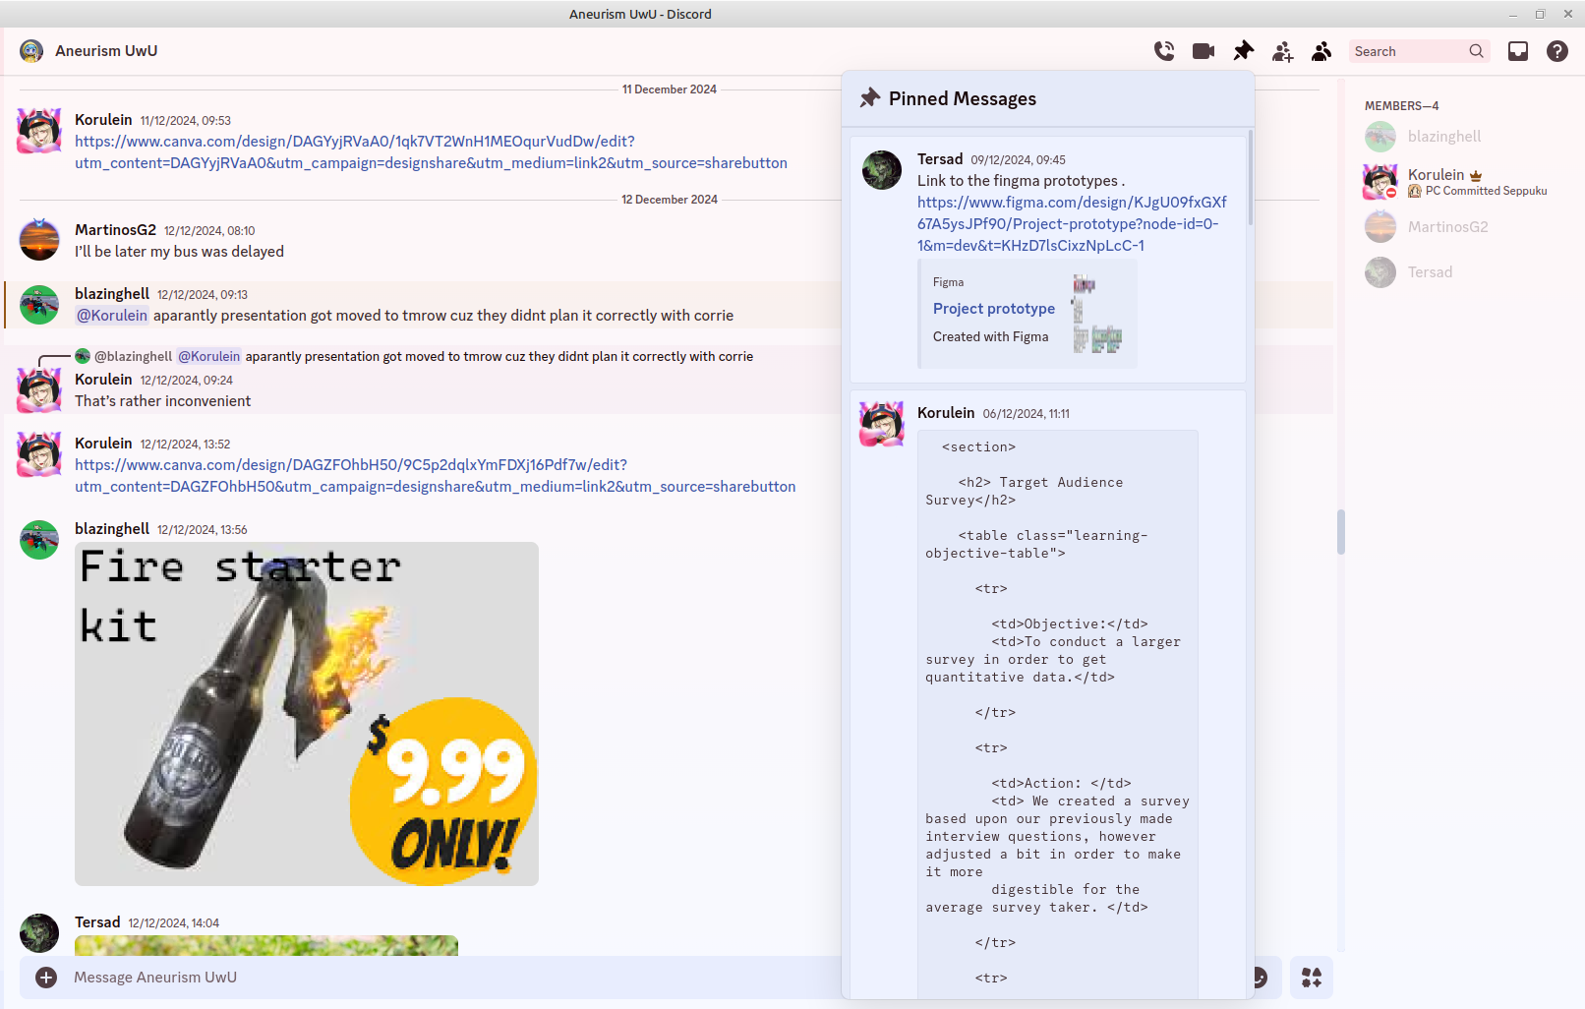
Task: Click the Search field
Action: point(1409,51)
